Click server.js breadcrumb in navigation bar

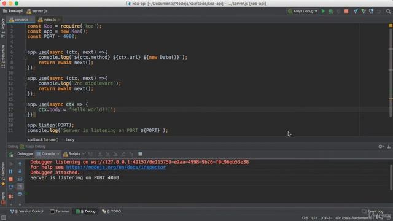tap(37, 11)
